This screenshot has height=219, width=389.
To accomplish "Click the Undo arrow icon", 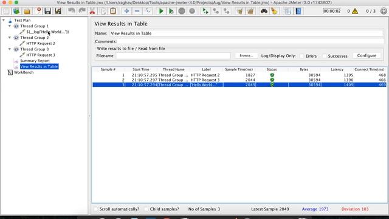I will click(x=72, y=11).
